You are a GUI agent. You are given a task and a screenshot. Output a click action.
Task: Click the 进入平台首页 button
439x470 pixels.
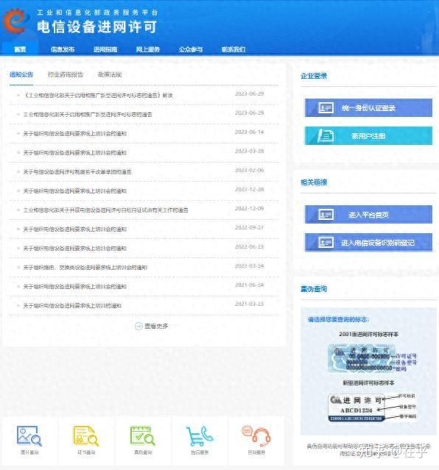point(368,215)
